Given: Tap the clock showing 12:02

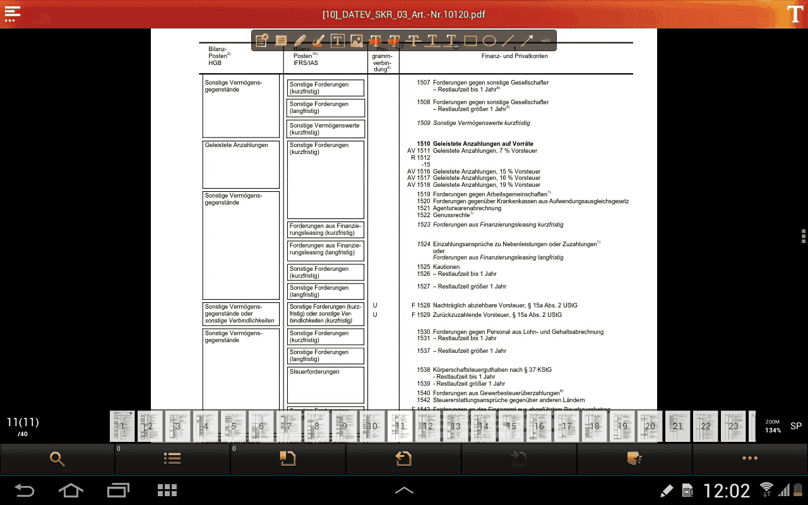Looking at the screenshot, I should pos(727,490).
